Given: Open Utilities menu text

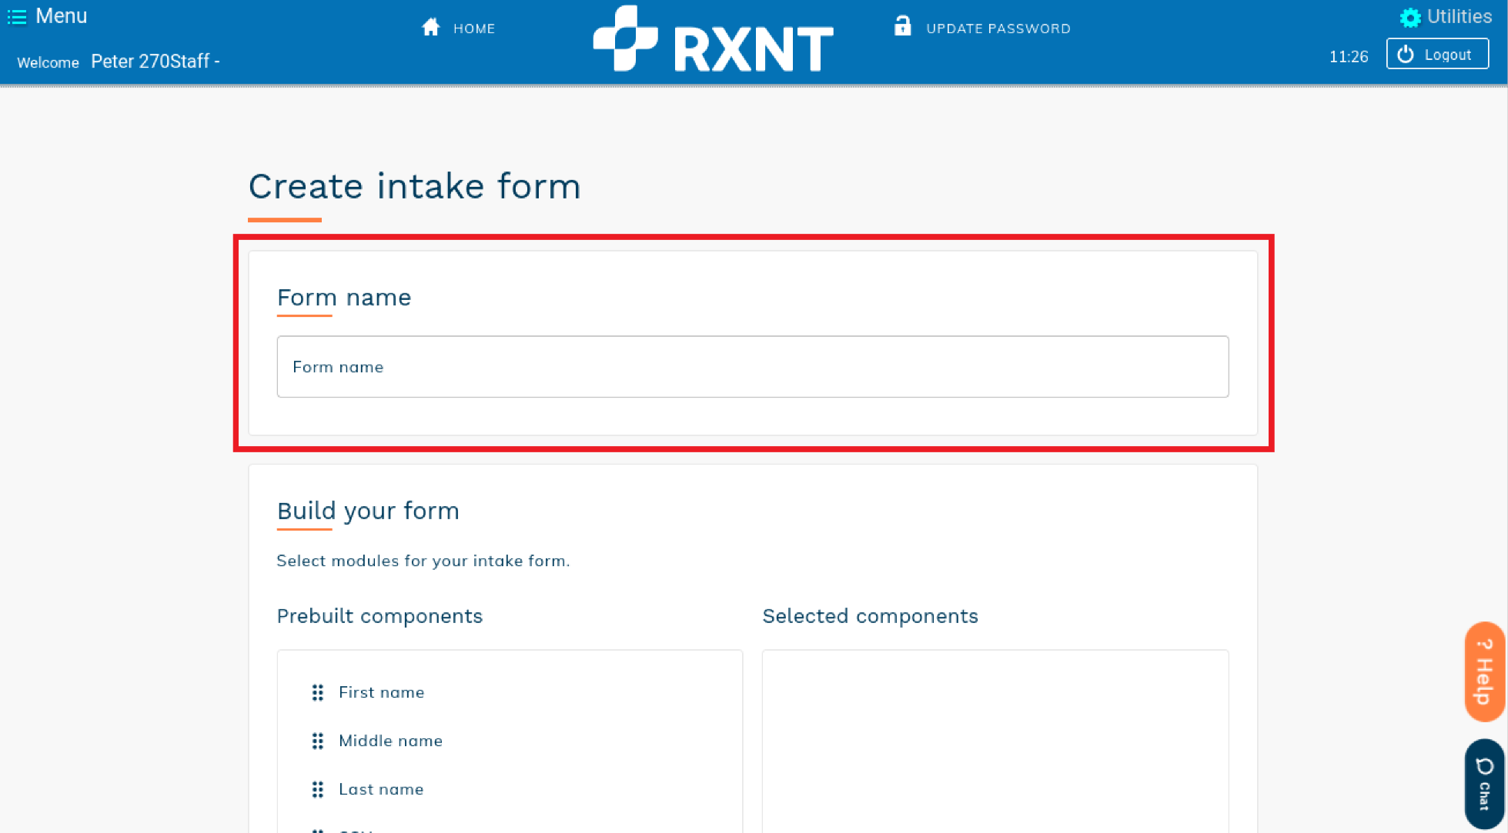Looking at the screenshot, I should tap(1460, 16).
